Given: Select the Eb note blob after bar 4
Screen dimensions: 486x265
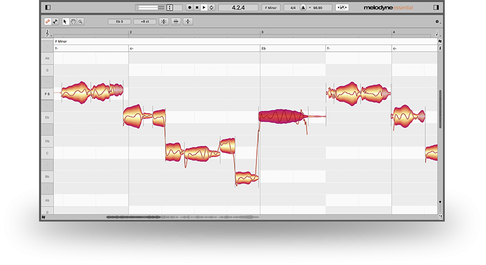Looking at the screenshot, I should point(407,116).
